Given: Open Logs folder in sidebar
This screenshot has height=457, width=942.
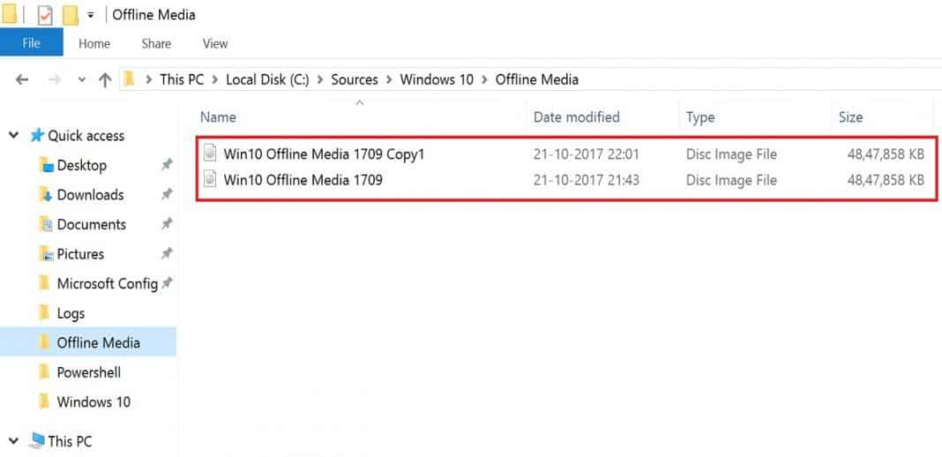Looking at the screenshot, I should (71, 313).
